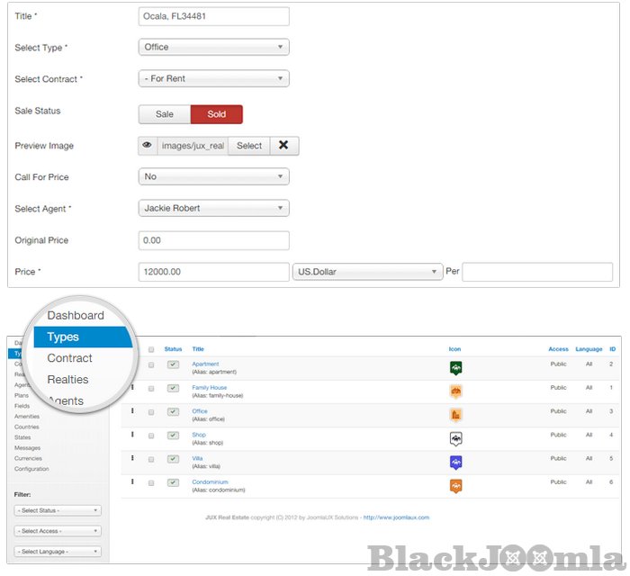Click the Shop row white marker icon
The image size is (630, 576).
click(x=455, y=438)
